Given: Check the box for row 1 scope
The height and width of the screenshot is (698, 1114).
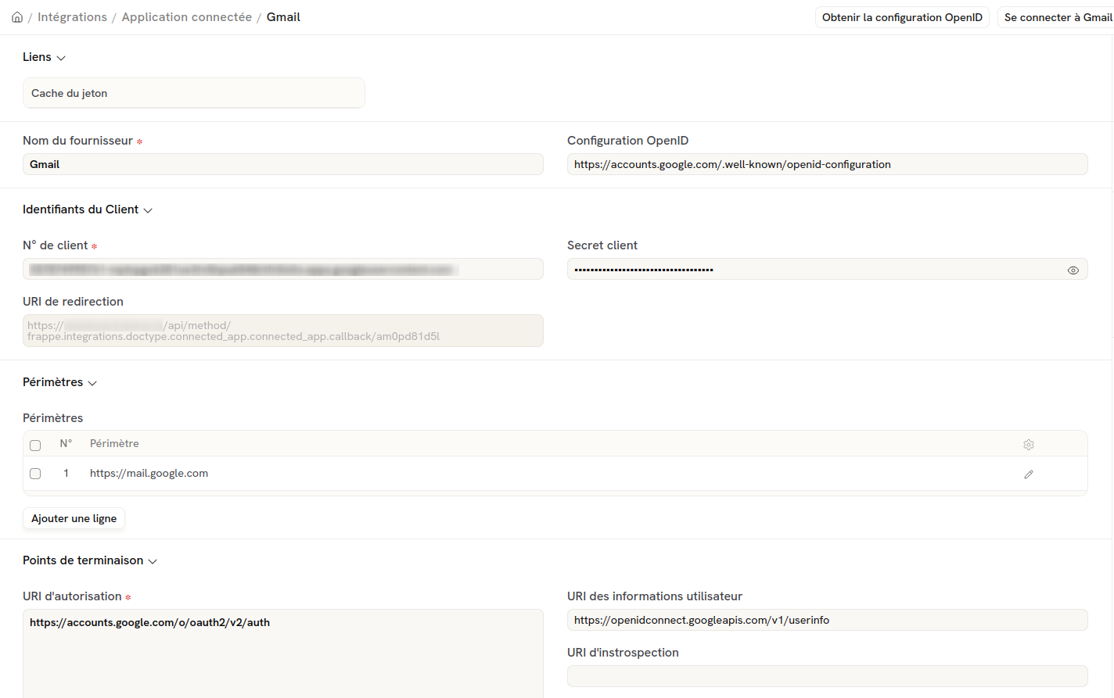Looking at the screenshot, I should click(35, 474).
